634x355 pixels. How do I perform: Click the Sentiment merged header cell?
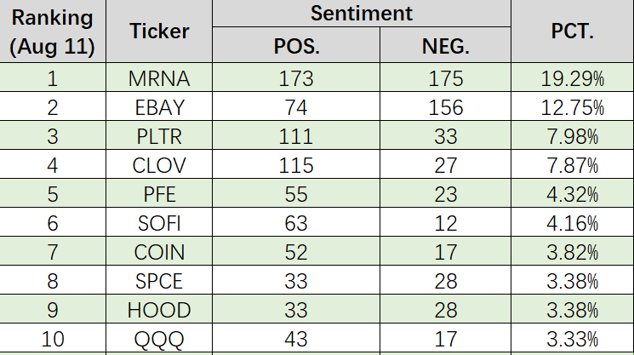[362, 14]
